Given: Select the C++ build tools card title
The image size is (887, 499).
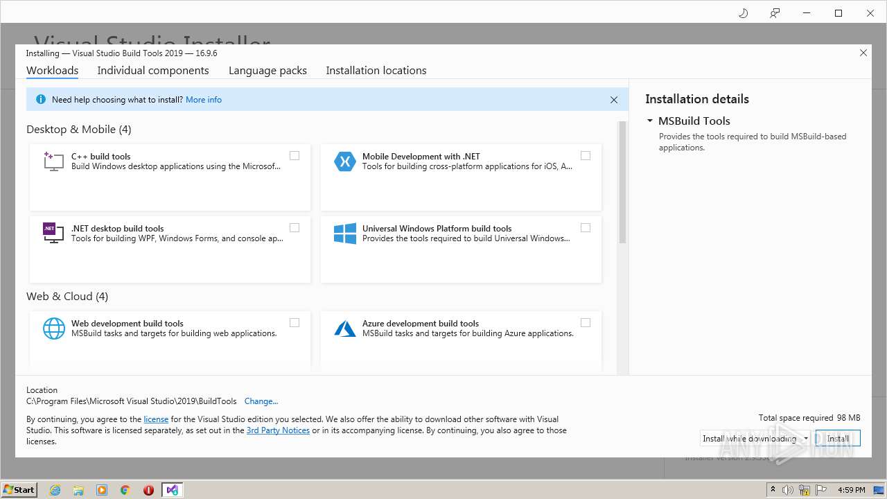Looking at the screenshot, I should coord(101,157).
